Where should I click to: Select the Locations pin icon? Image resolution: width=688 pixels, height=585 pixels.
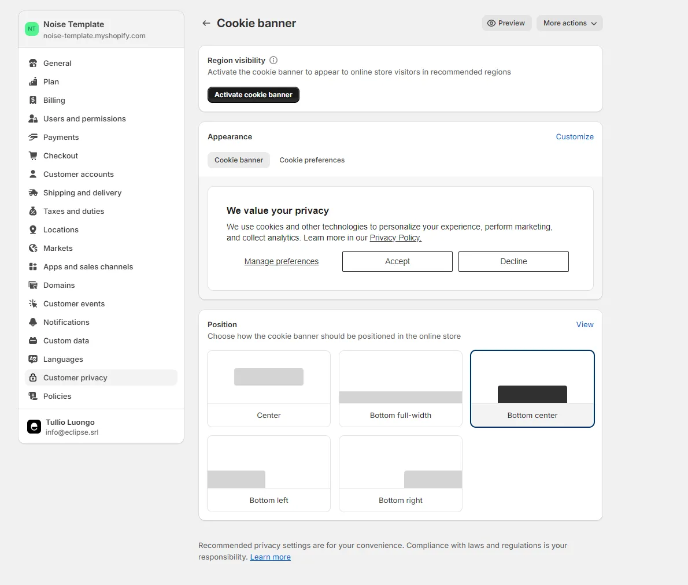coord(33,229)
